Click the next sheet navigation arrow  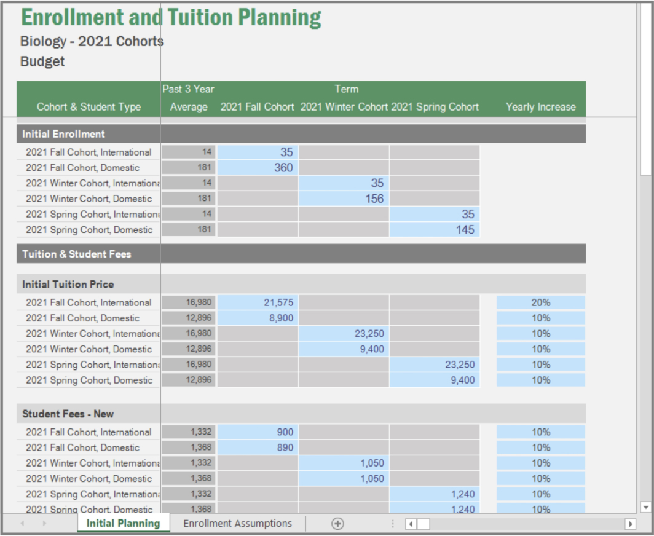coord(44,524)
